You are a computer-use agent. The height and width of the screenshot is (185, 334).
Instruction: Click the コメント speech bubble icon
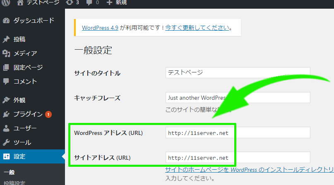tap(6, 82)
